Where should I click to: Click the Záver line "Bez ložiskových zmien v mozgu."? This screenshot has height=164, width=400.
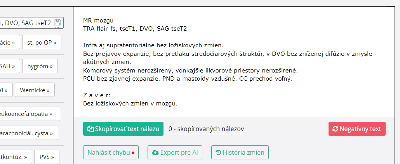(130, 104)
